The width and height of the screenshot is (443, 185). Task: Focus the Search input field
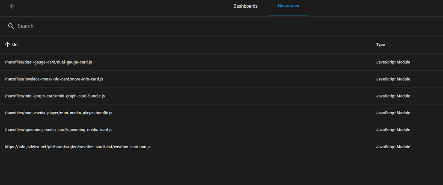coord(128,26)
